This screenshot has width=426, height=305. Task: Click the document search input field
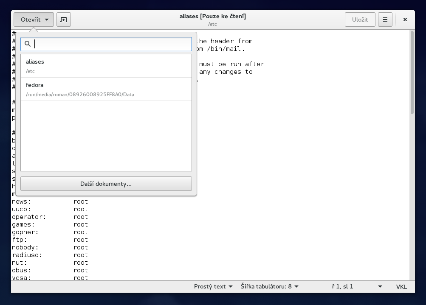(x=106, y=44)
